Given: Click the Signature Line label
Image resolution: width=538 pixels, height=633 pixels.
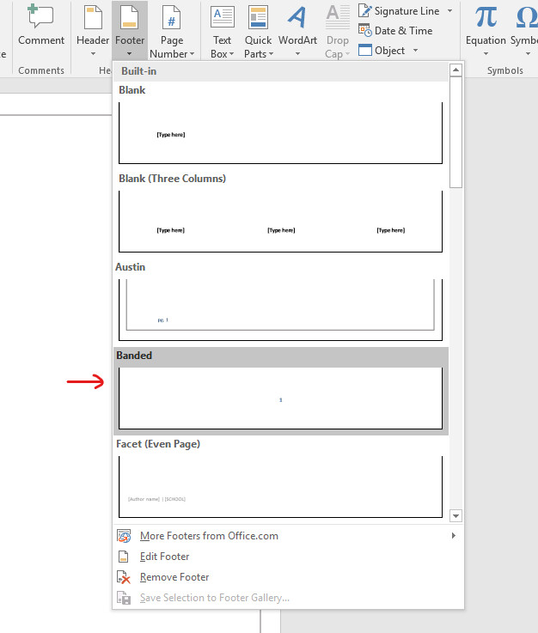Looking at the screenshot, I should [x=407, y=11].
